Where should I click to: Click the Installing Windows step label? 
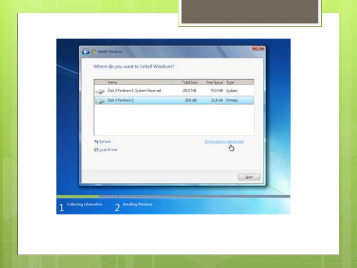[x=138, y=204]
